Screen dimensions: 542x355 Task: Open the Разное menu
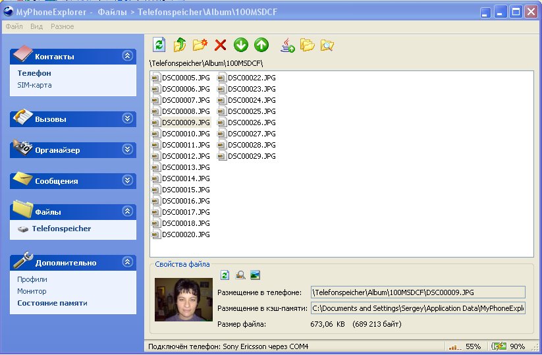tap(62, 26)
